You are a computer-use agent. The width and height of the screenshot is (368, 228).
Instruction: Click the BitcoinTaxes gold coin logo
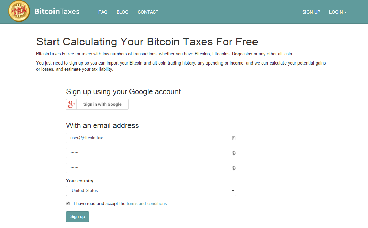(x=19, y=11)
